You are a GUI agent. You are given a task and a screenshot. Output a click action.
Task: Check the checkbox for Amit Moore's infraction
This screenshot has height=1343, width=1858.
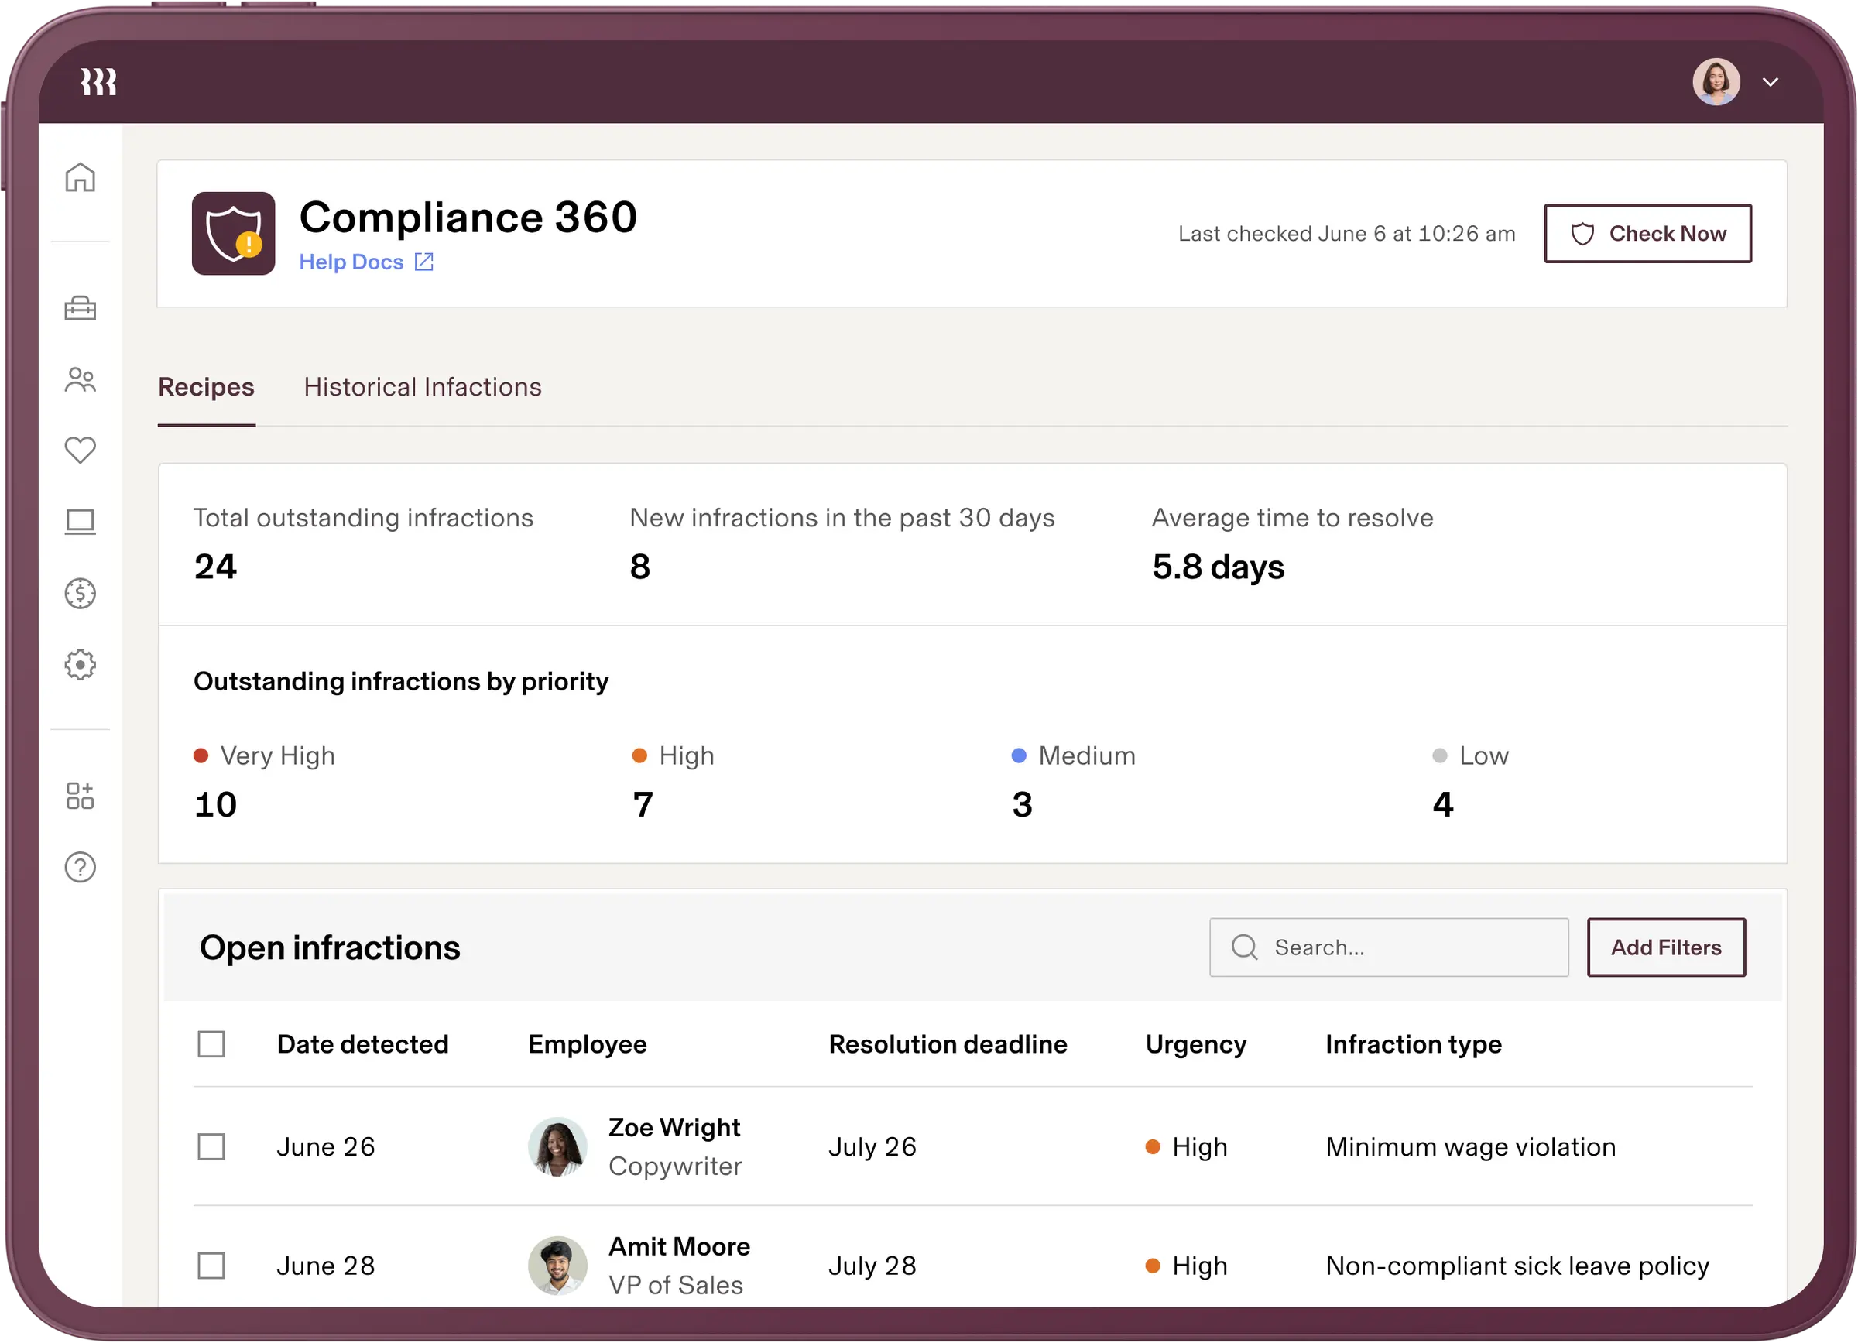pyautogui.click(x=211, y=1265)
